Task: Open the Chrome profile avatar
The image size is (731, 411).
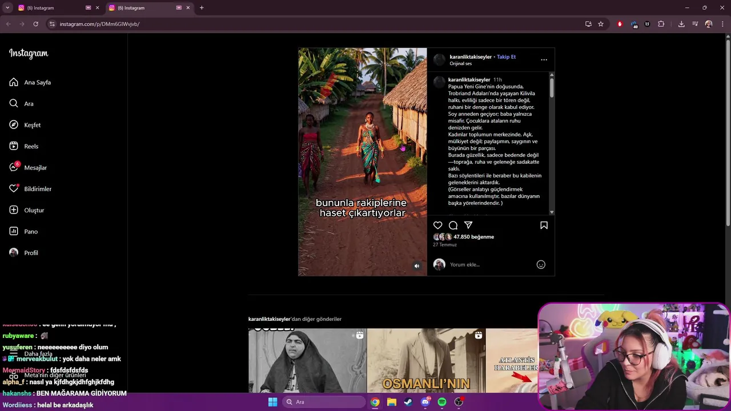Action: tap(709, 24)
